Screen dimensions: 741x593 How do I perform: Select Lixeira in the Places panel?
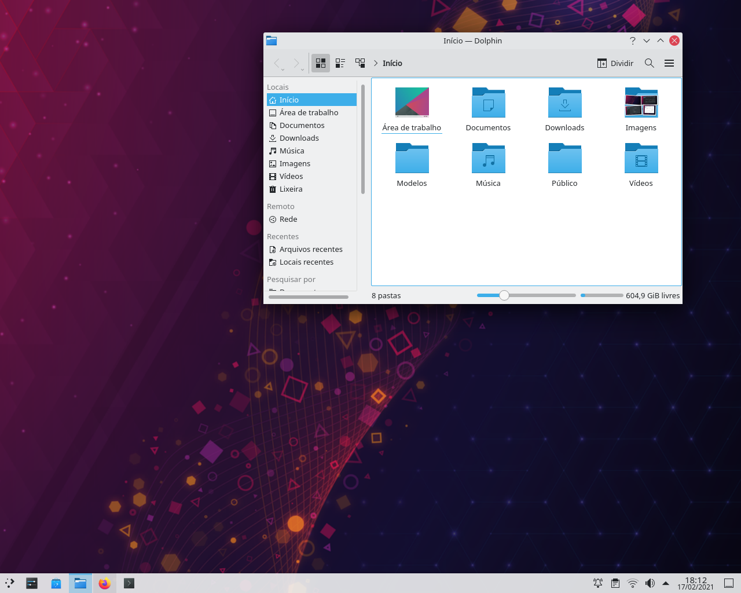291,189
